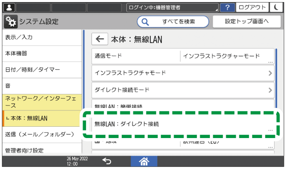Tap the return arrow in the bottom bar
Screen dimensions: 285x169
(x=106, y=161)
